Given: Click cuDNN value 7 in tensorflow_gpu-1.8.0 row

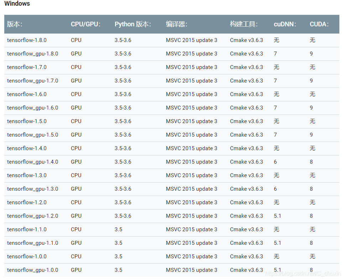Looking at the screenshot, I should coord(275,54).
